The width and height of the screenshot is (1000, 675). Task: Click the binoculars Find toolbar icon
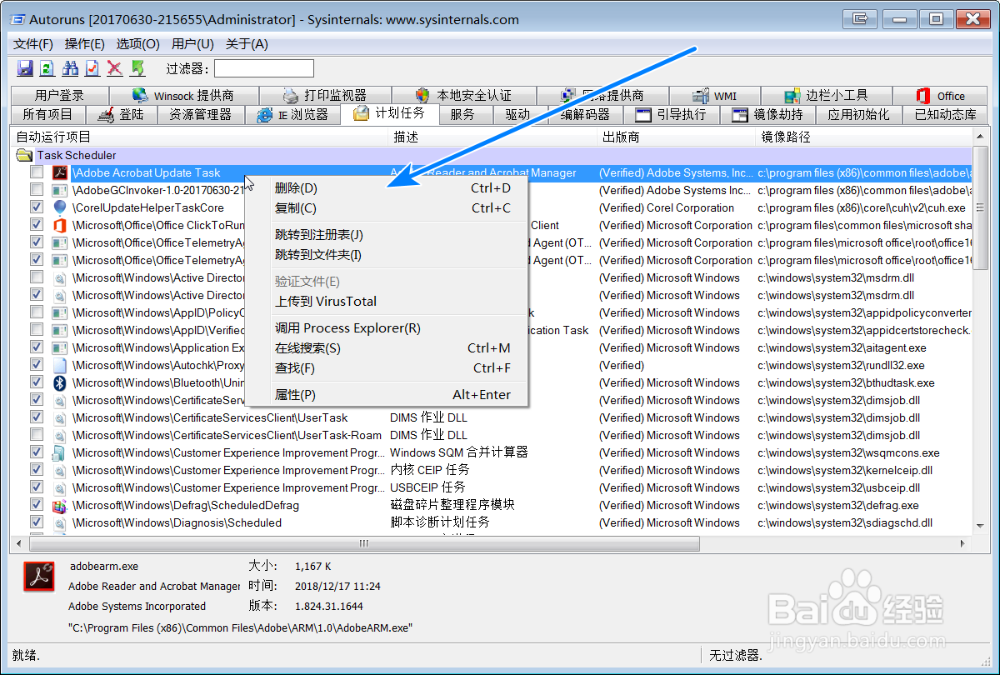point(70,68)
